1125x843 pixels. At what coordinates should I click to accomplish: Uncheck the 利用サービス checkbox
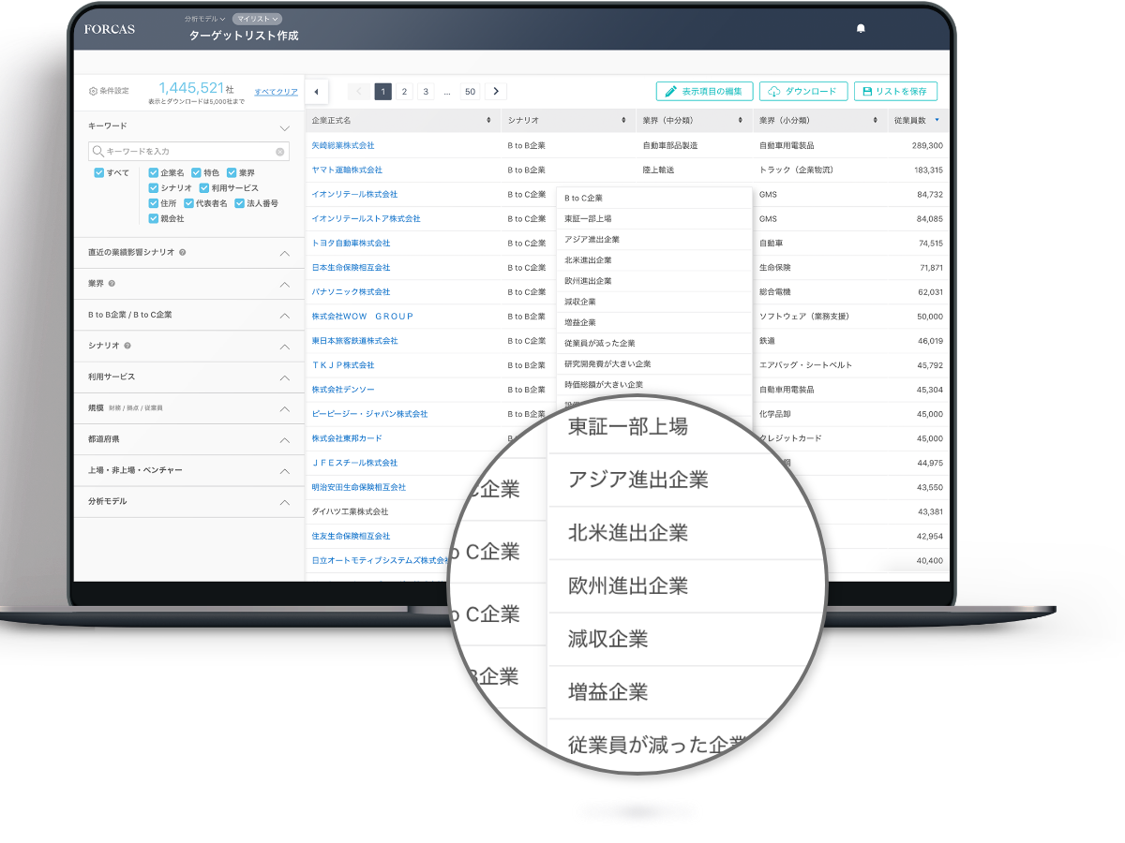pos(203,188)
